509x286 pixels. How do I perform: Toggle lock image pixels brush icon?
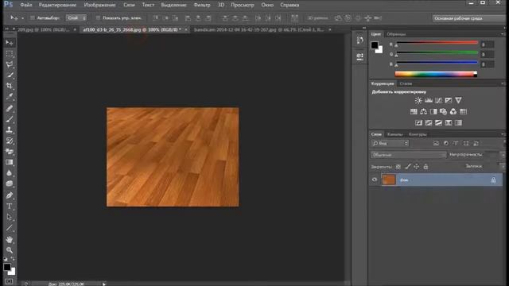(408, 167)
